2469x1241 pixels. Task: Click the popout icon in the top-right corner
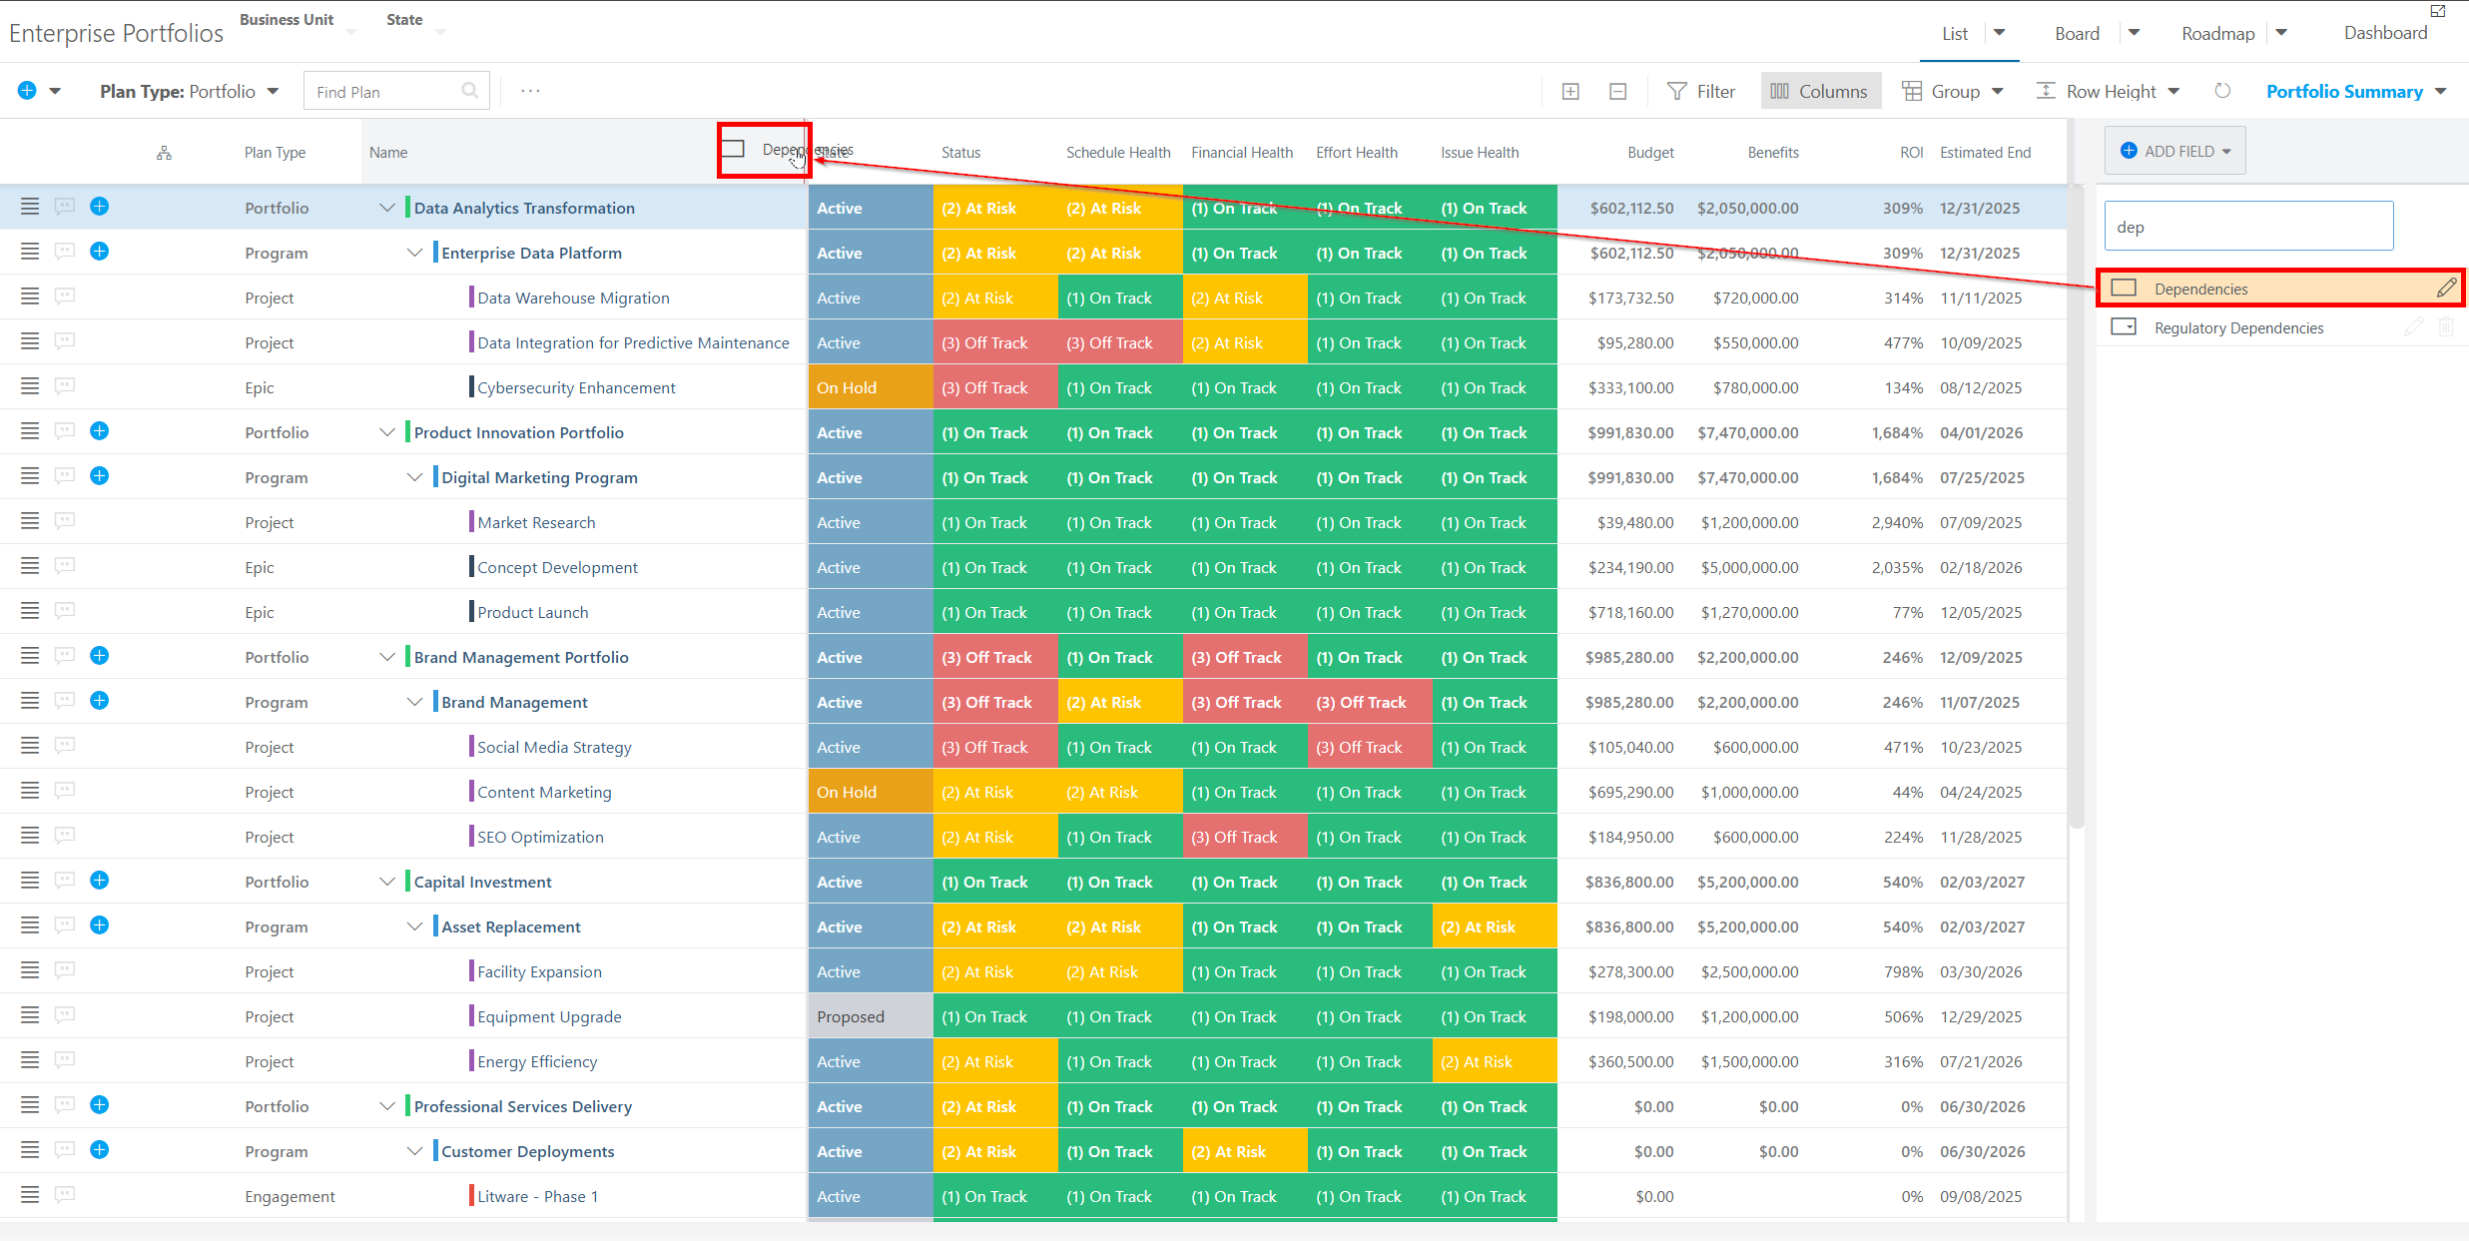coord(2437,11)
